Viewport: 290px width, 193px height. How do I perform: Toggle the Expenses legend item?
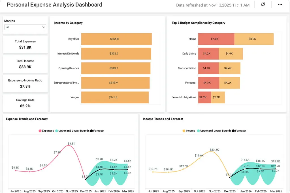point(46,131)
